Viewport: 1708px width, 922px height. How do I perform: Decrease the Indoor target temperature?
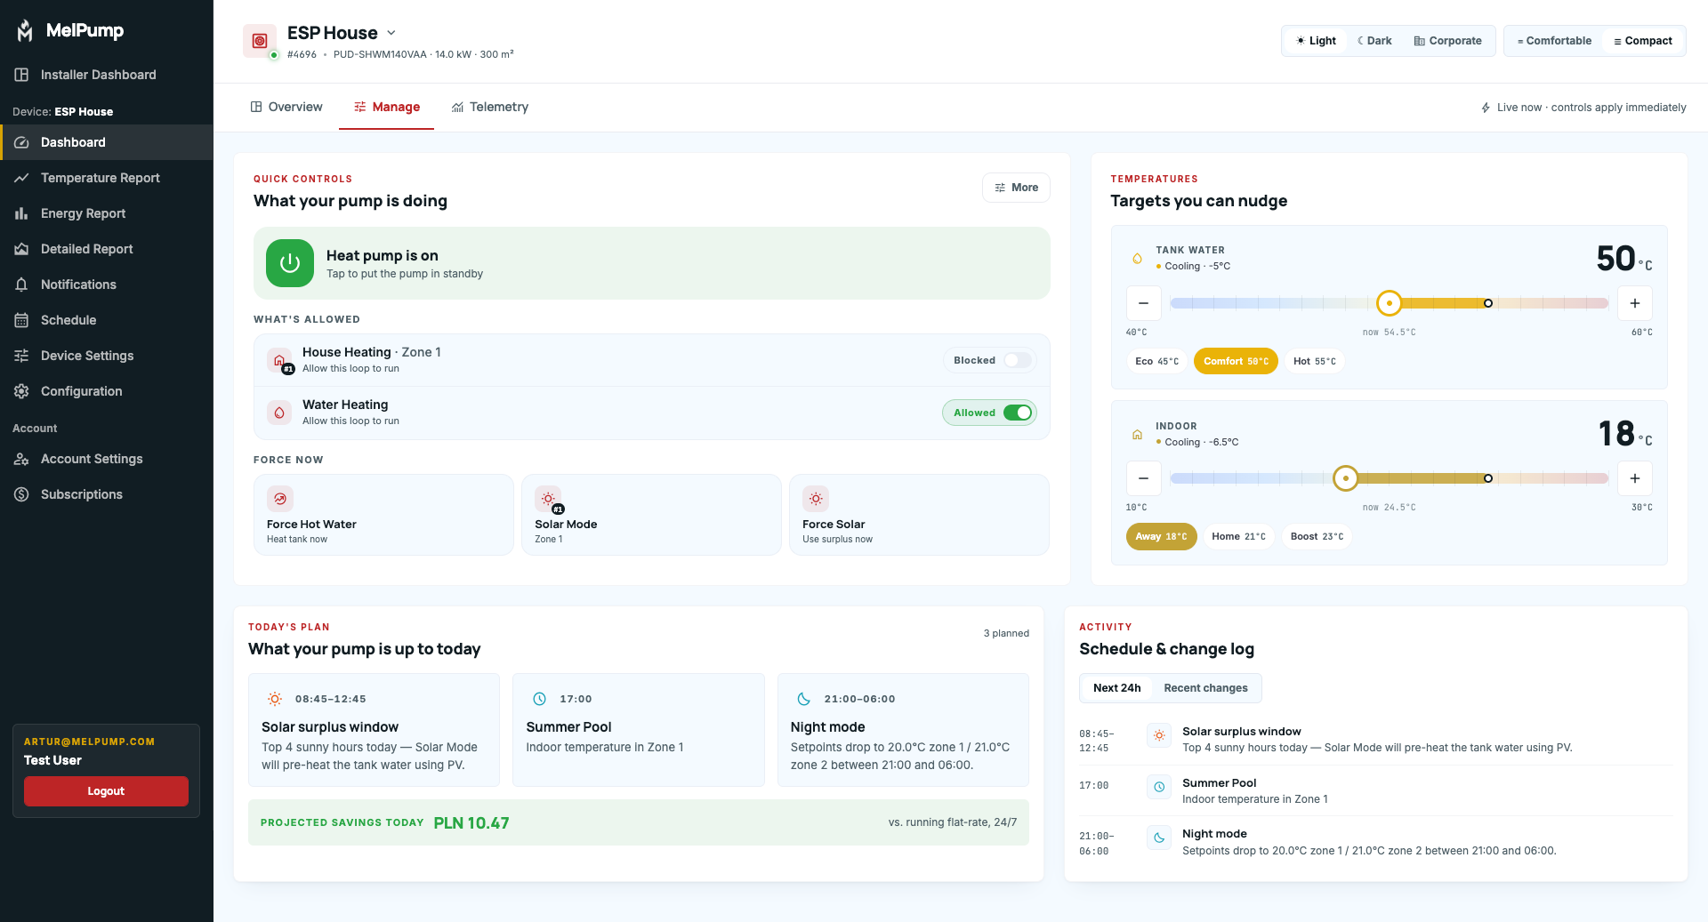tap(1144, 478)
